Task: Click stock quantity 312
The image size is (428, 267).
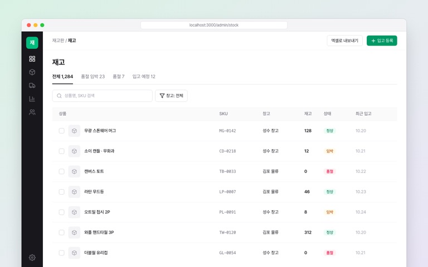Action: 308,233
